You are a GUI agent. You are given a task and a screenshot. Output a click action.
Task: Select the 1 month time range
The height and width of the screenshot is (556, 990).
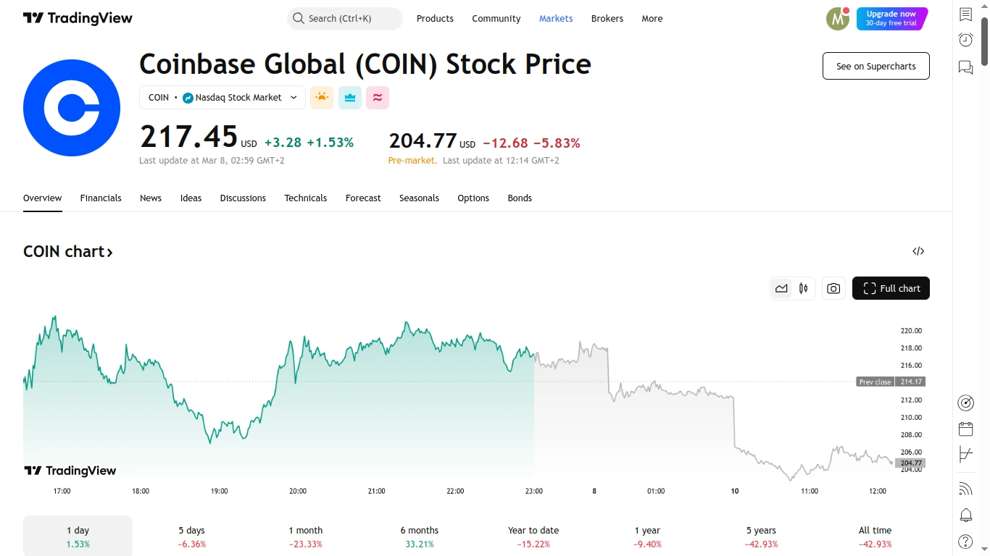point(305,536)
